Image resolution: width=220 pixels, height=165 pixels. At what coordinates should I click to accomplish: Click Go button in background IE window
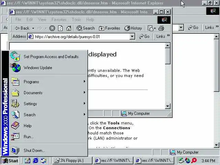pos(193,27)
